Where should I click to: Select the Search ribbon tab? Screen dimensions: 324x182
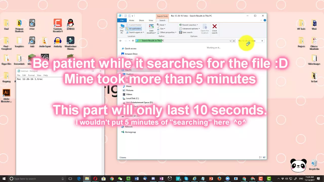[x=162, y=20]
